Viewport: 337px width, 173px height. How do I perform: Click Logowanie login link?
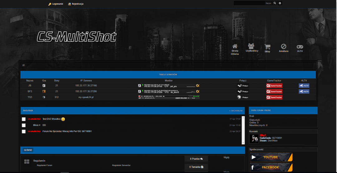56,4
